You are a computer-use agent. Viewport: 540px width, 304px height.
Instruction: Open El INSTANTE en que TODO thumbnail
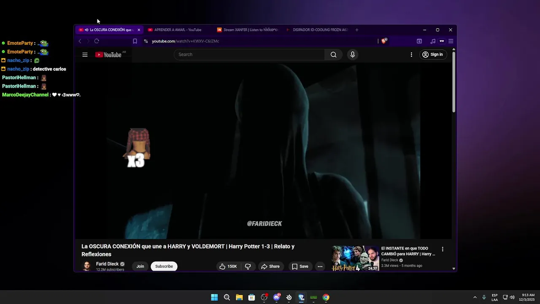[355, 258]
